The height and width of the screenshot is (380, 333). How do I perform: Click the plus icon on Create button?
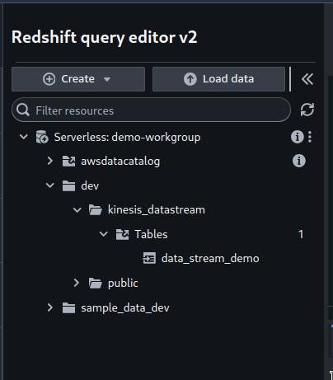(49, 79)
